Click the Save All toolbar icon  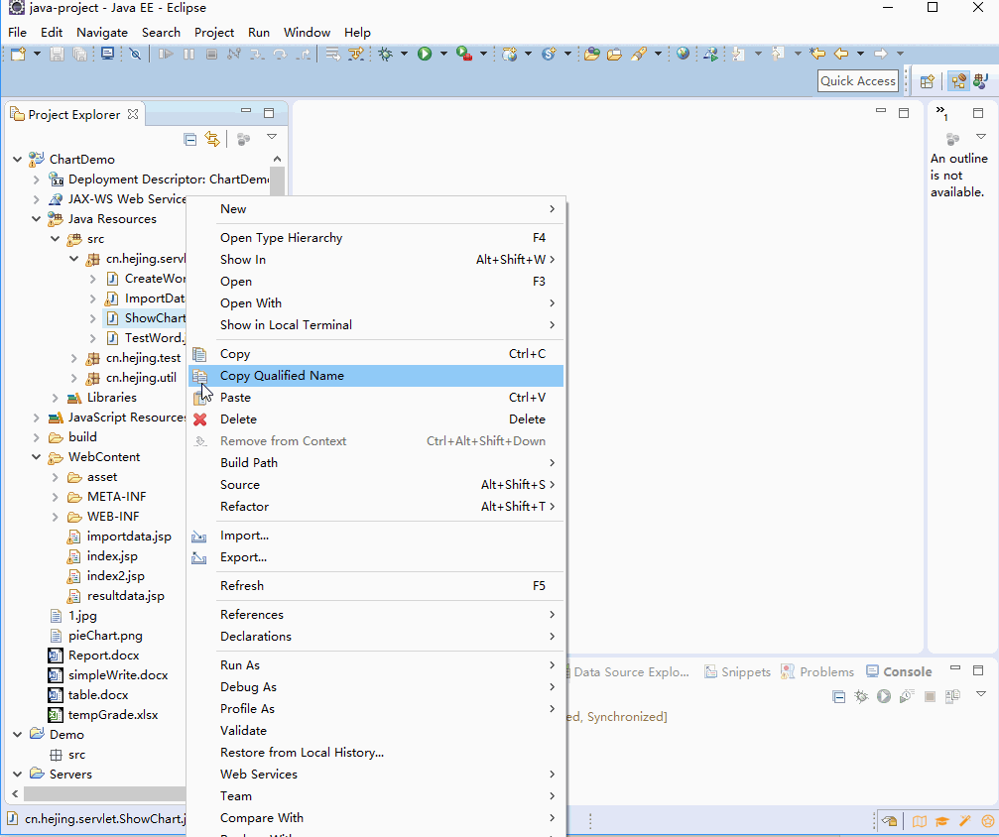(79, 55)
